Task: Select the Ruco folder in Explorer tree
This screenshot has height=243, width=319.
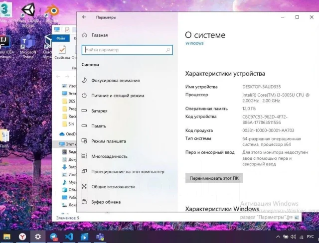Action: click(69, 117)
